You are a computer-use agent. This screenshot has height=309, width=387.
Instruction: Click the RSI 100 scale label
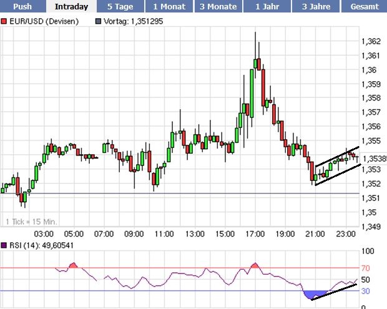pyautogui.click(x=368, y=251)
